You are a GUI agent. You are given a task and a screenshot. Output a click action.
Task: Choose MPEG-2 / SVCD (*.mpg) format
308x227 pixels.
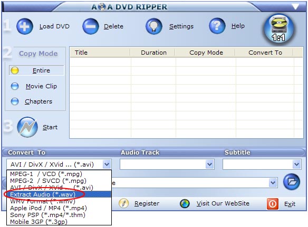click(59, 181)
